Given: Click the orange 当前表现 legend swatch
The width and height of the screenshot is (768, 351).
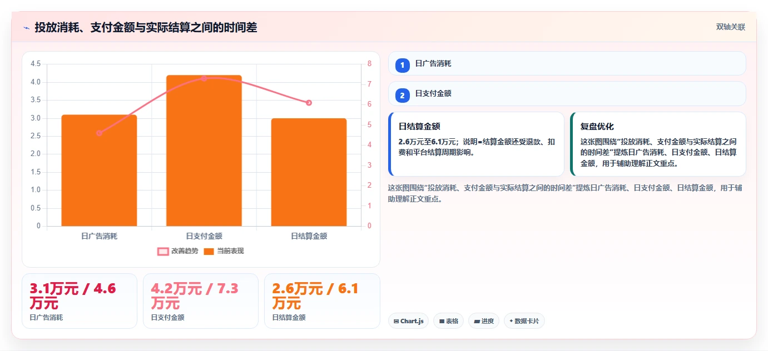Looking at the screenshot, I should click(x=209, y=251).
